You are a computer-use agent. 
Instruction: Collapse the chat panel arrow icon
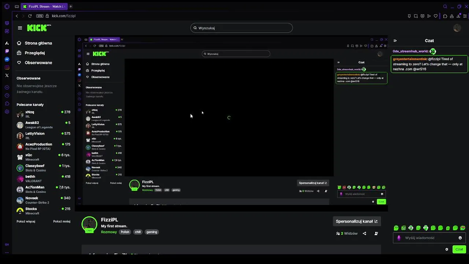395,41
